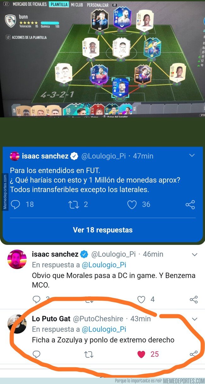Unlike Lo Puto Gat tweet red heart
Screen dimensions: 205x384
[x=141, y=354]
